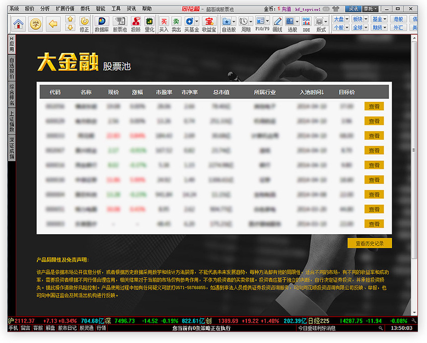This screenshot has height=343, width=427.
Task: Go to the home page icon
Action: point(18,24)
